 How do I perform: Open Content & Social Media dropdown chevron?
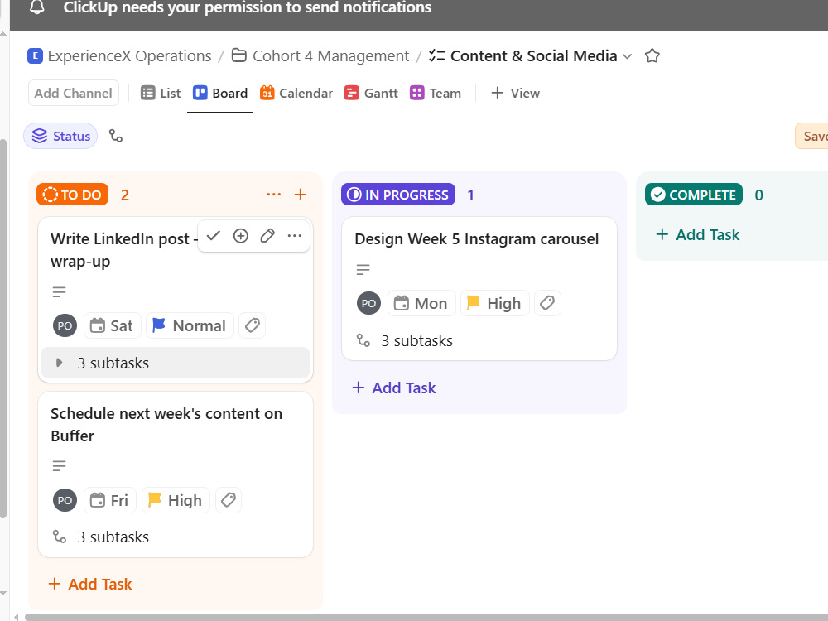coord(628,56)
